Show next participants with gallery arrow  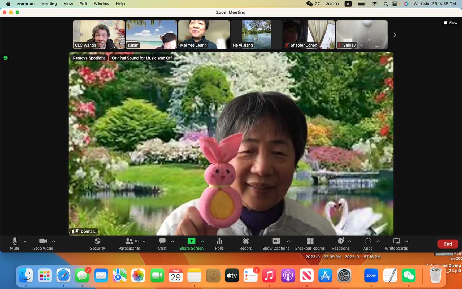[x=395, y=35]
